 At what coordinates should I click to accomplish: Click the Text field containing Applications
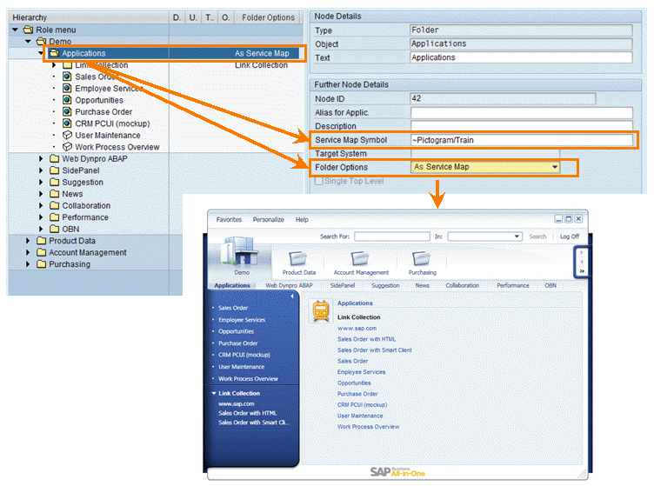coord(521,57)
